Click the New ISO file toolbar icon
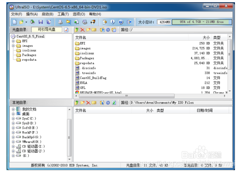This screenshot has width=240, height=172. click(x=15, y=22)
